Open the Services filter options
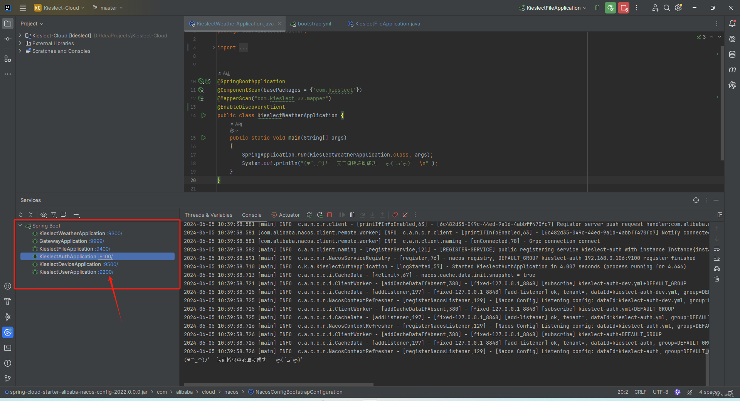 [54, 215]
